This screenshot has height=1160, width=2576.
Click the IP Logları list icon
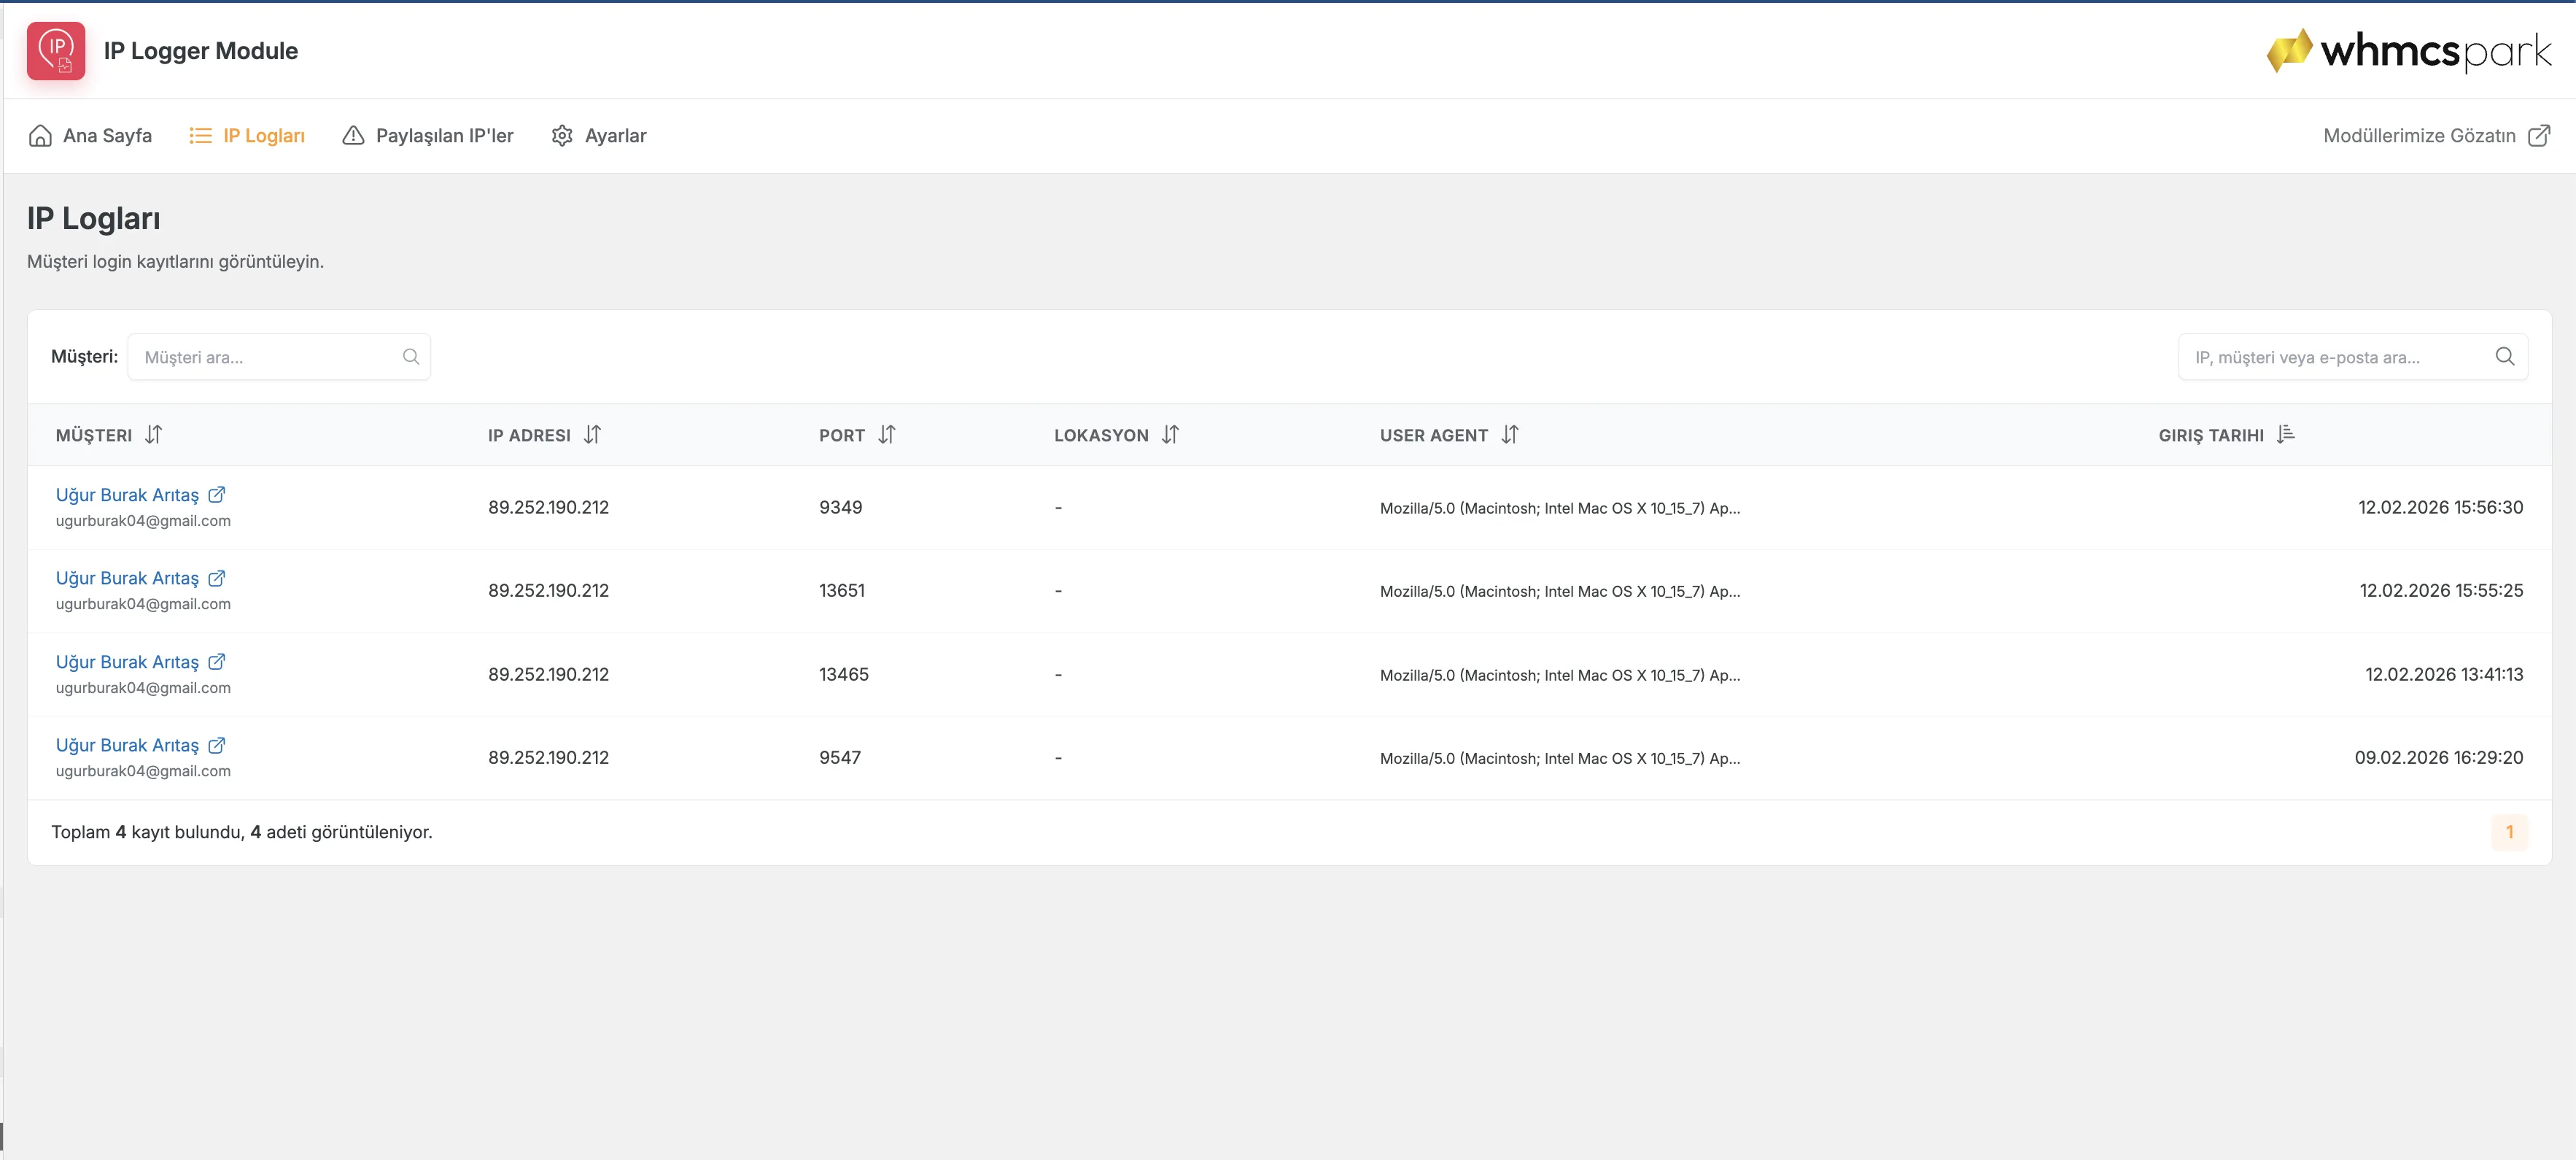pos(200,136)
